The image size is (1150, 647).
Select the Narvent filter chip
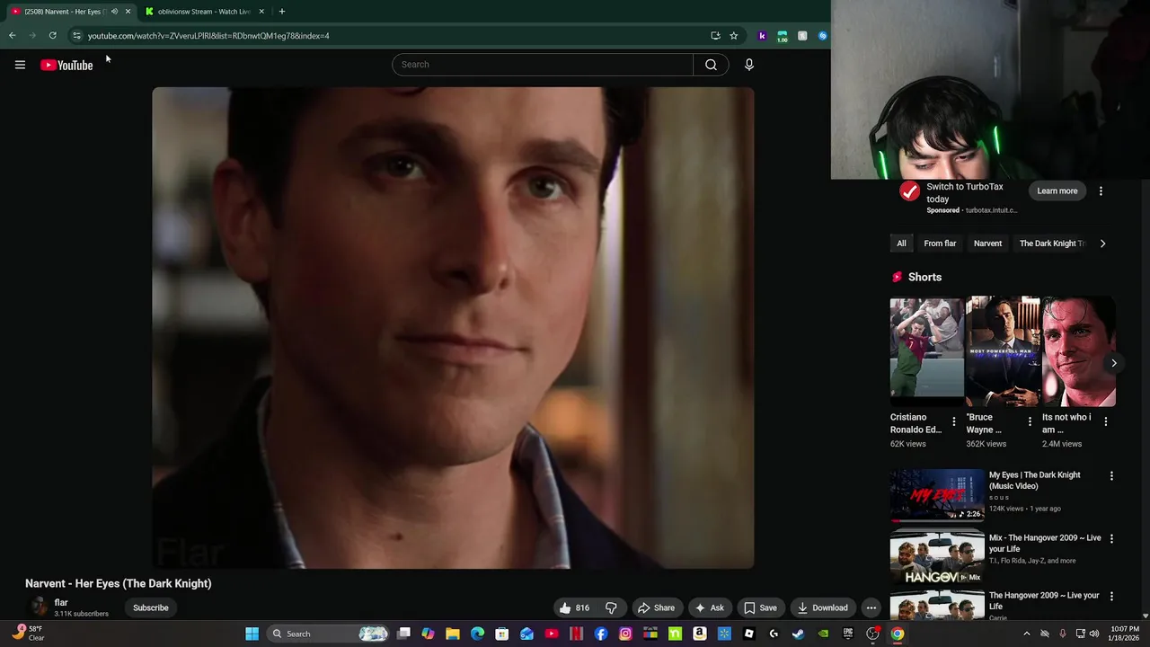pyautogui.click(x=987, y=244)
